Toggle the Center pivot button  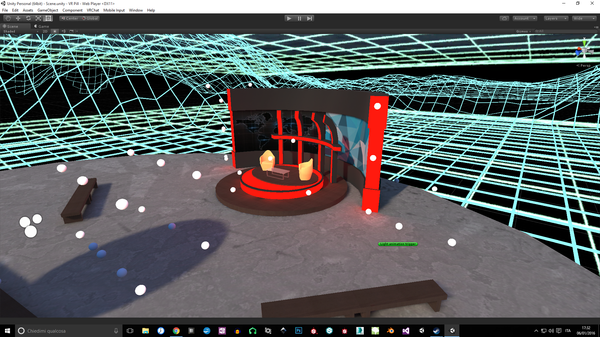point(70,18)
